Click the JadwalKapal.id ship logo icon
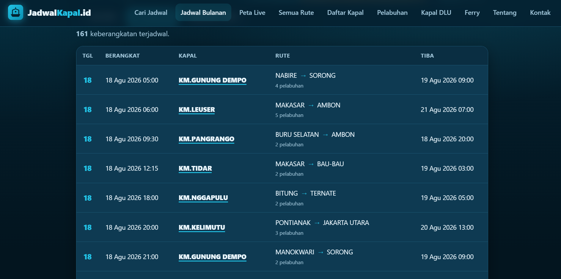The image size is (561, 279). point(15,12)
